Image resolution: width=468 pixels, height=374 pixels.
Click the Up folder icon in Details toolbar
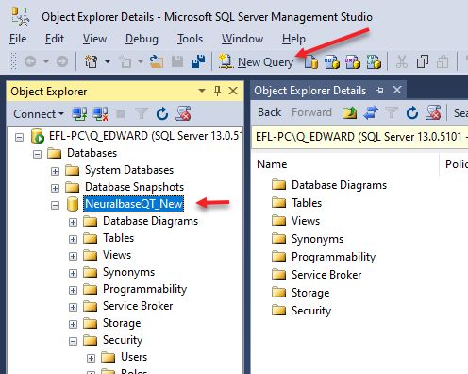point(349,112)
